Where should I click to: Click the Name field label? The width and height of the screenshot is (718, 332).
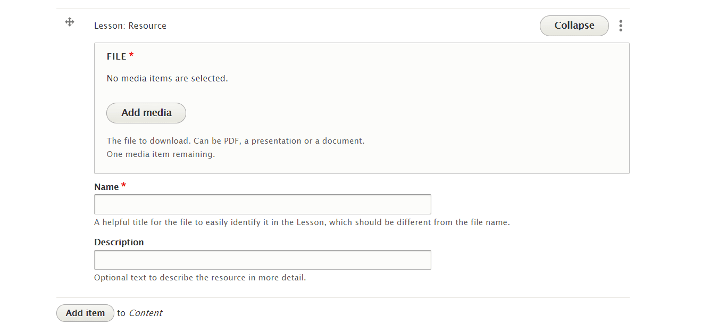[106, 187]
